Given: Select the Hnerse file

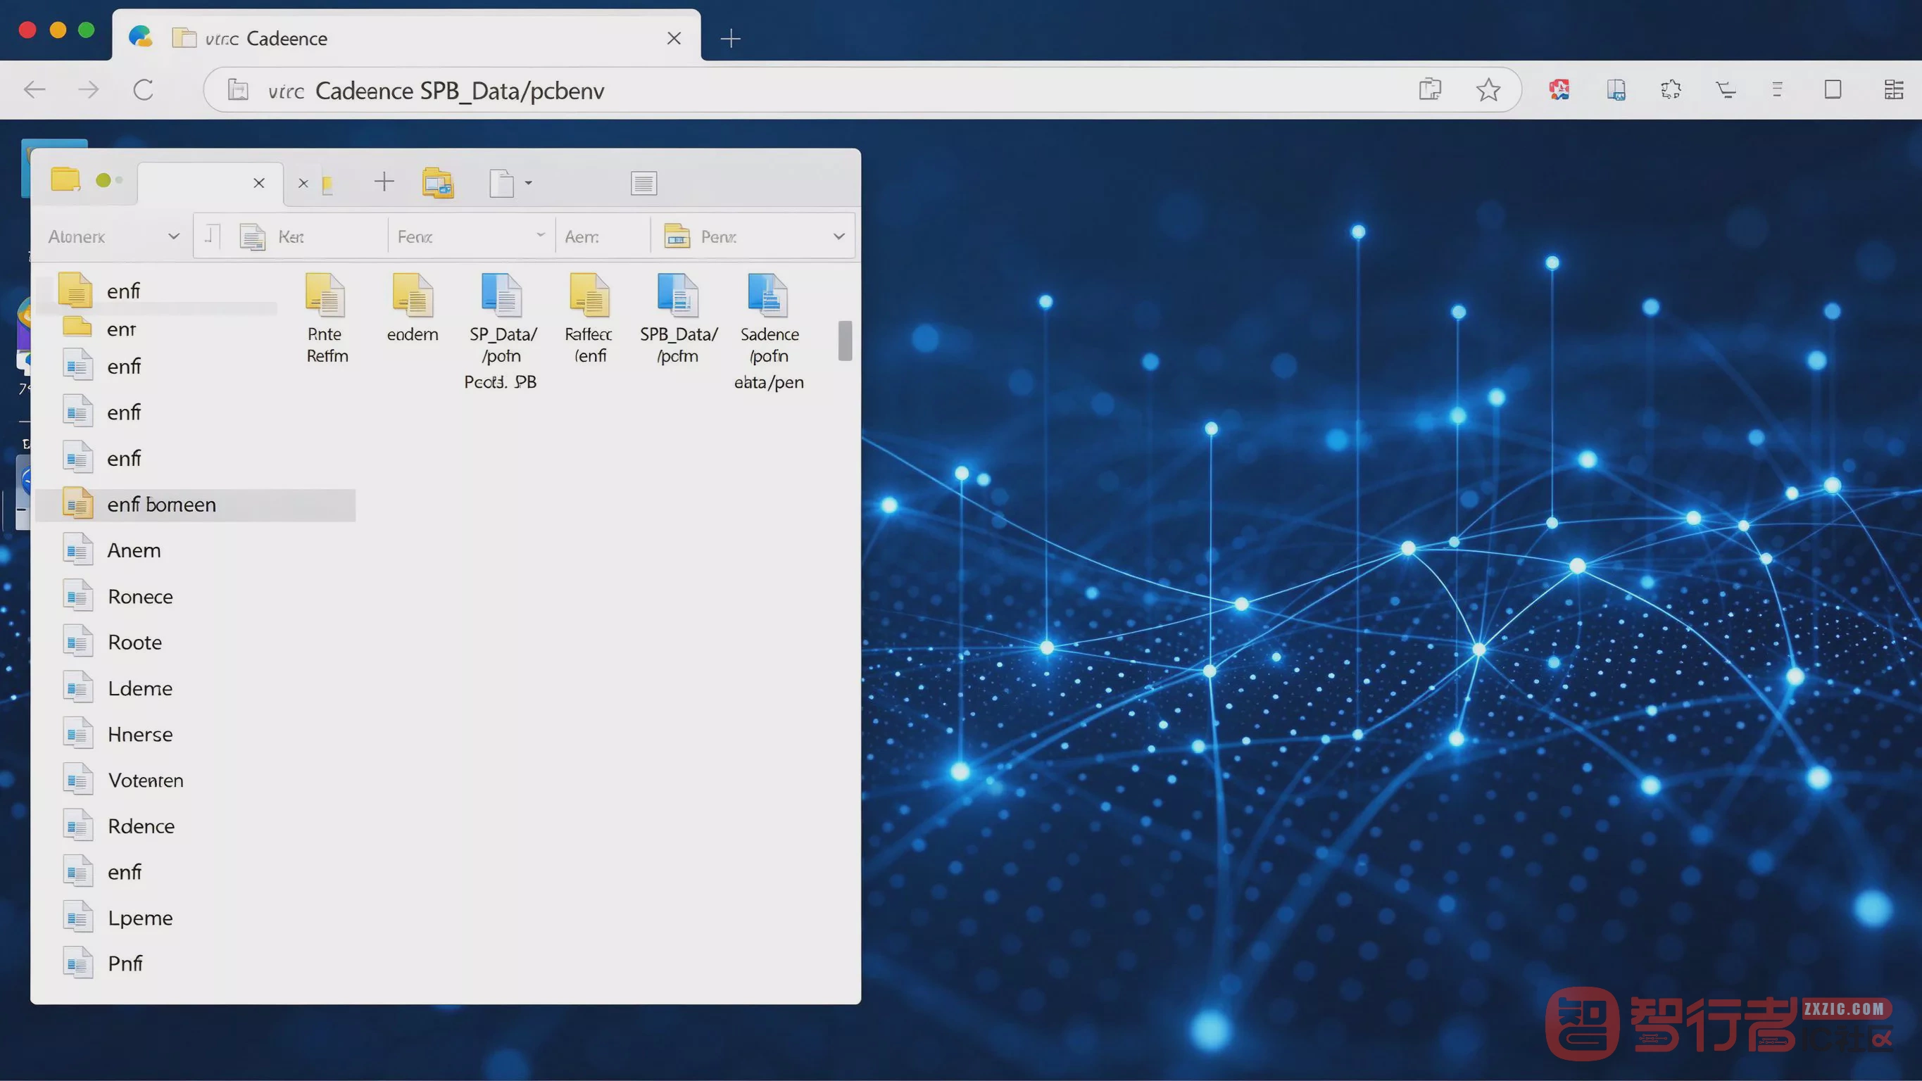Looking at the screenshot, I should point(118,735).
